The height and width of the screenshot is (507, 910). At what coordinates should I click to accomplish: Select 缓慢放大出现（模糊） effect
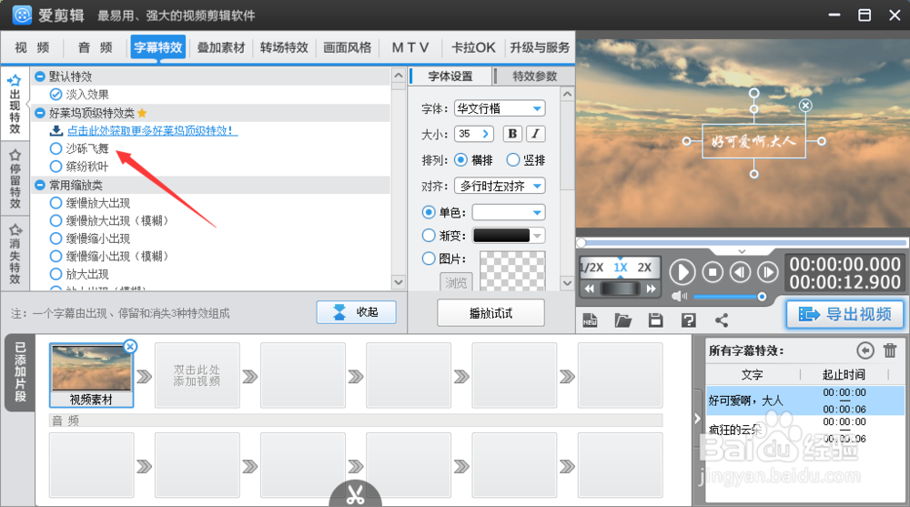point(56,220)
